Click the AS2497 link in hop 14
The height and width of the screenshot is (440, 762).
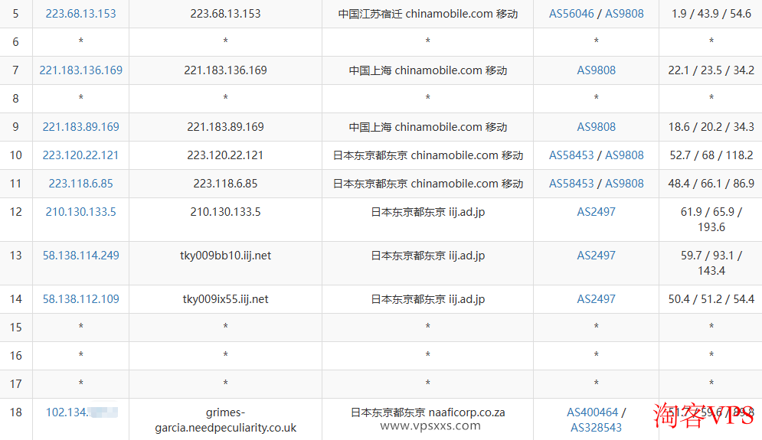(596, 299)
